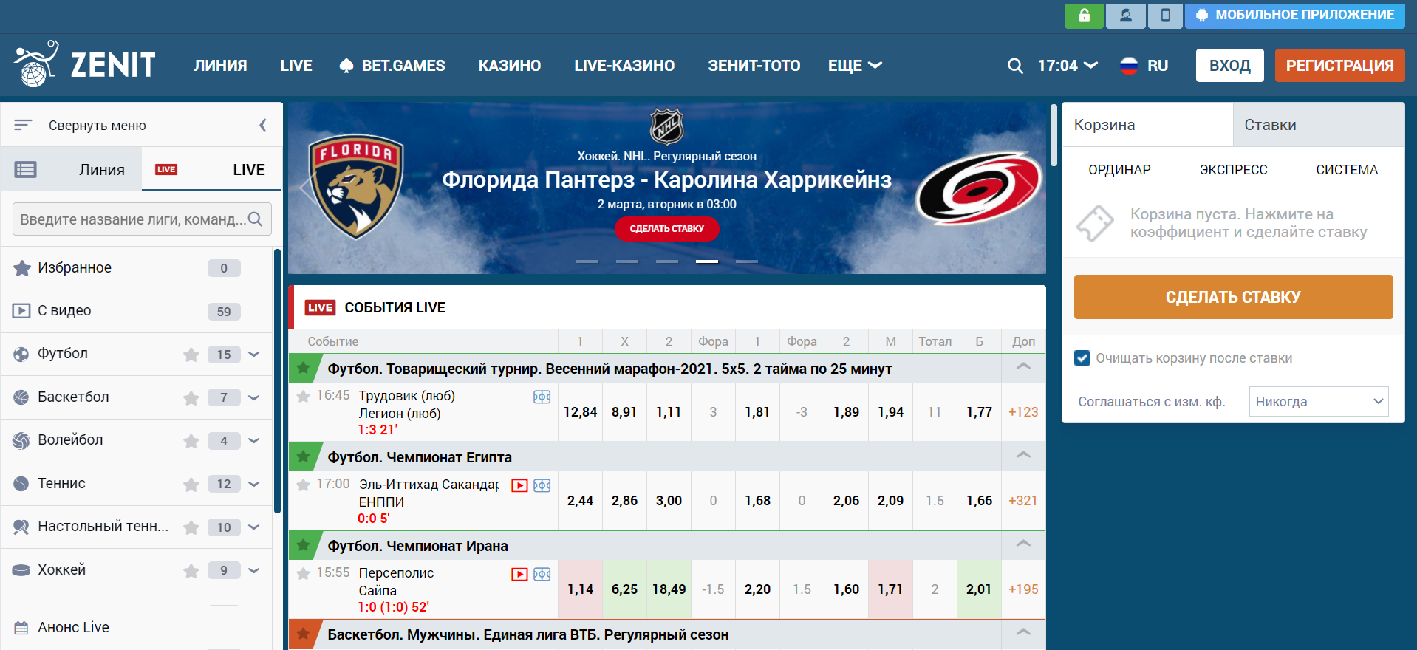Star the Трудовик vs Легион match
Image resolution: width=1417 pixels, height=650 pixels.
[x=303, y=396]
